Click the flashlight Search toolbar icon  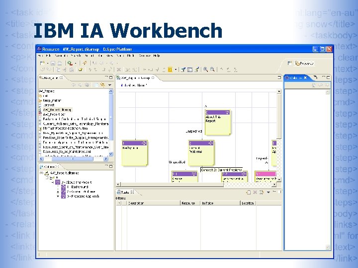pos(85,63)
